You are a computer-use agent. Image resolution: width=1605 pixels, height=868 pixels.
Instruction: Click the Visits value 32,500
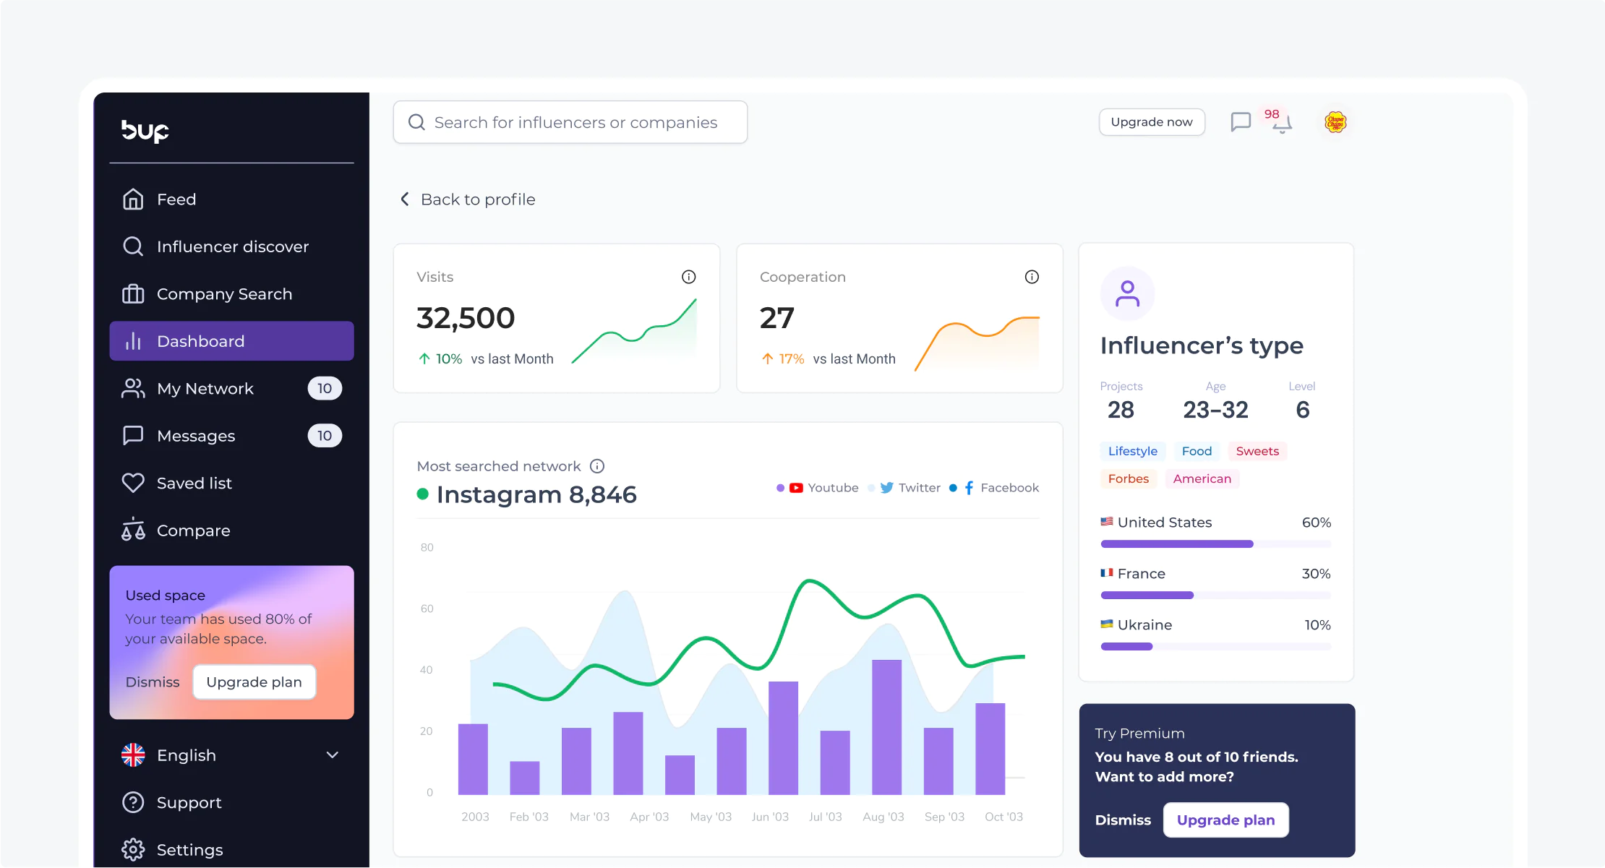[x=466, y=318]
